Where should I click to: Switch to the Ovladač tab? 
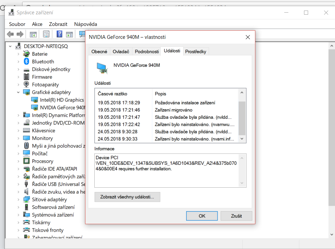[x=121, y=51]
